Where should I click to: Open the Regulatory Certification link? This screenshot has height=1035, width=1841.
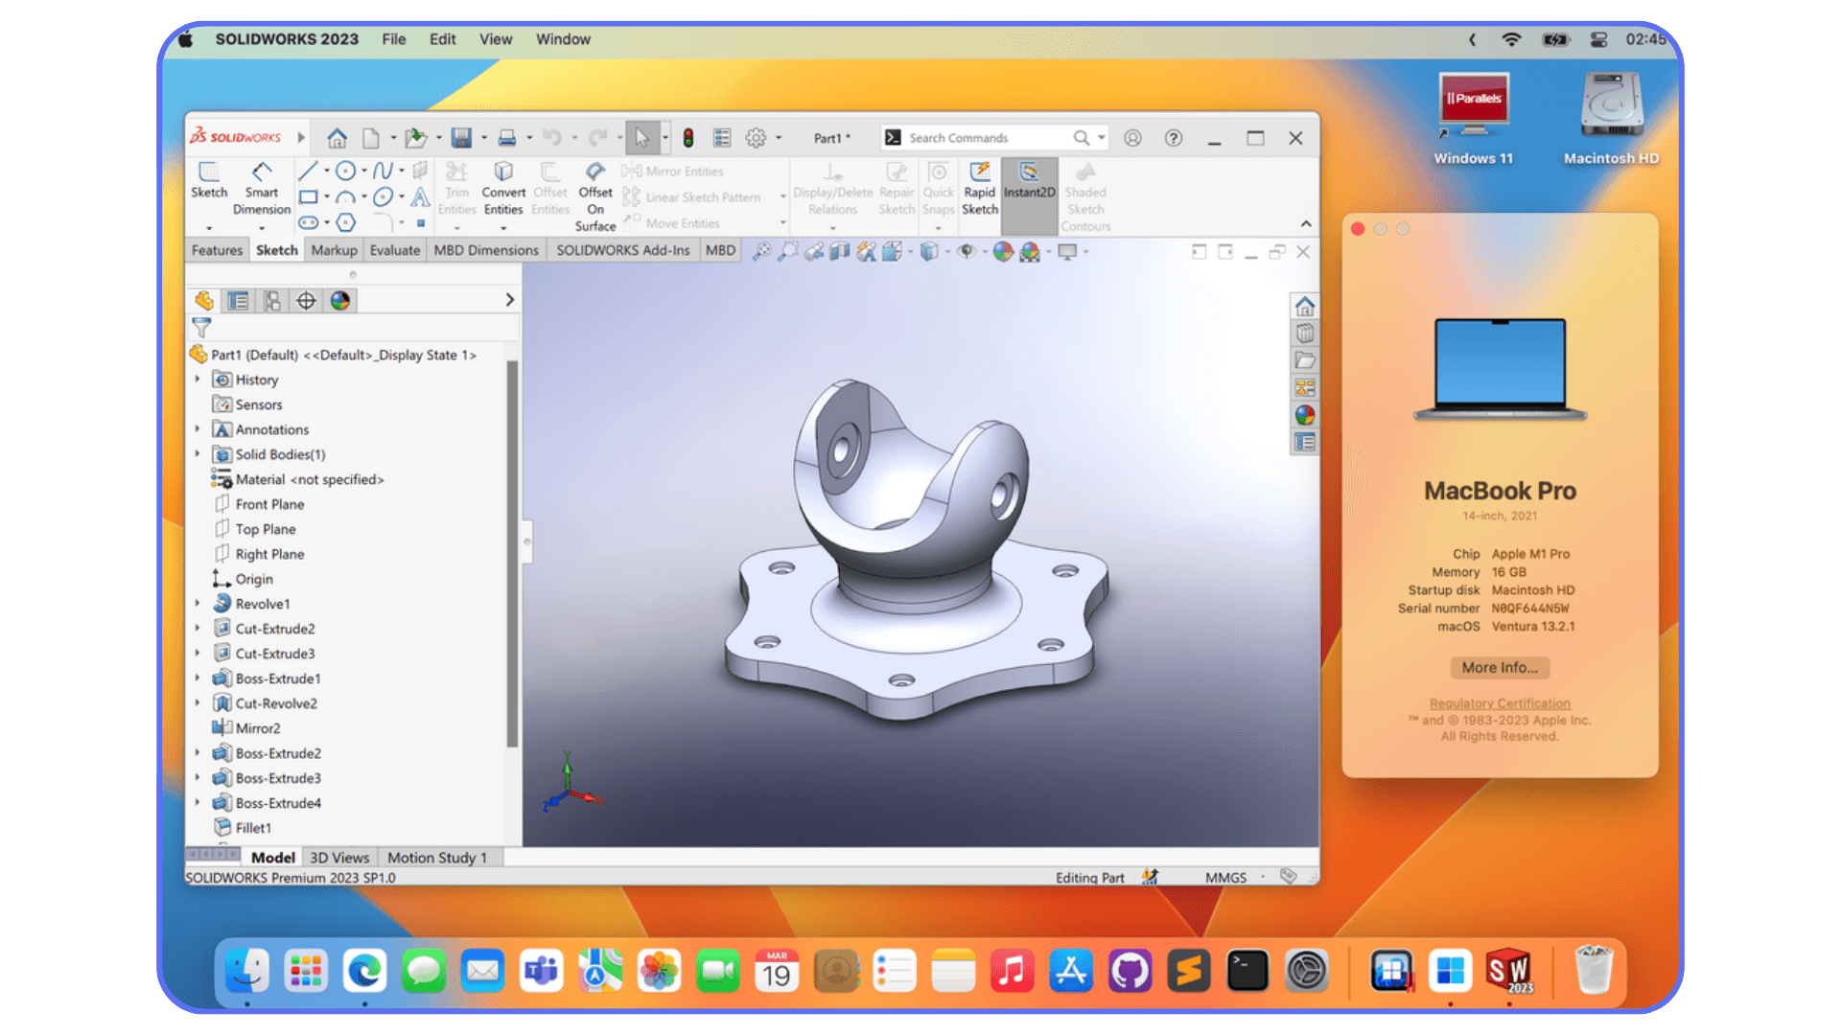click(1499, 702)
